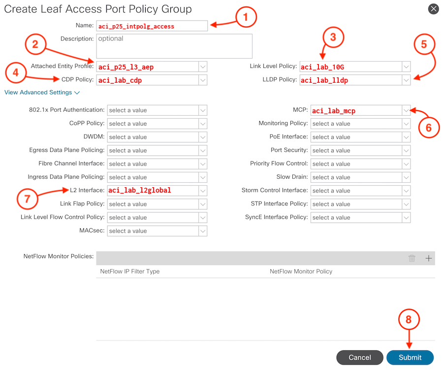Click the Submit button
This screenshot has height=370, width=443.
coord(410,357)
